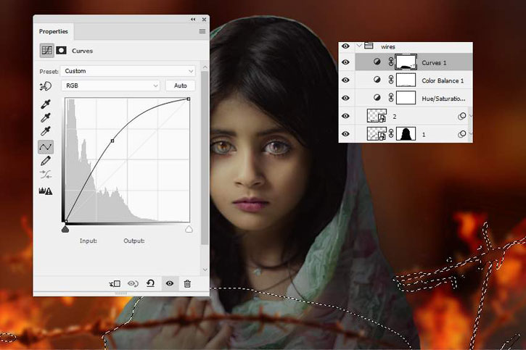Click smart filter icon on layer 2
This screenshot has width=526, height=350.
pos(462,116)
